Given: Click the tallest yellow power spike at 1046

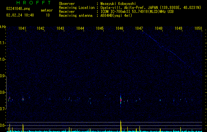Looking at the screenshot, I should point(121,126).
